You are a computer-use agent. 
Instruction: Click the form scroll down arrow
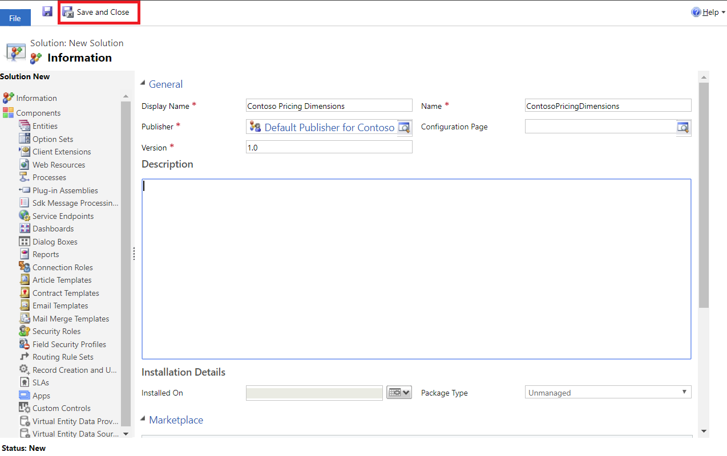click(704, 431)
